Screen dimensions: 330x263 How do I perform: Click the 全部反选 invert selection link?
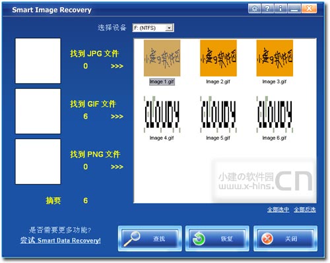click(305, 210)
